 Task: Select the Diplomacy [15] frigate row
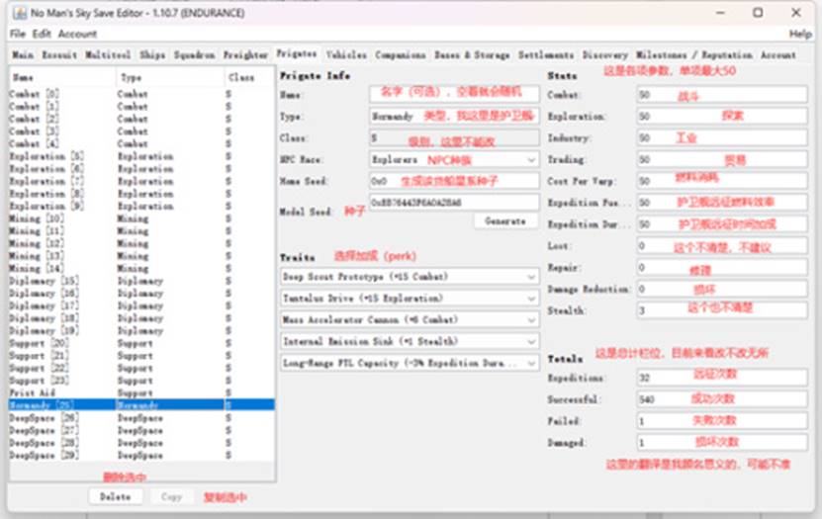click(141, 281)
